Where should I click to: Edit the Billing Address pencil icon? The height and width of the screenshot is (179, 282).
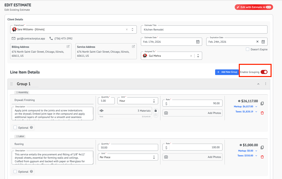click(68, 47)
